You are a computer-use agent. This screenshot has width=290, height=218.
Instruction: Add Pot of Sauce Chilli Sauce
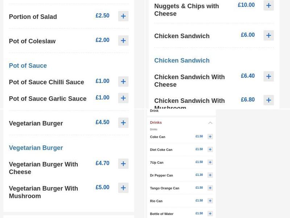123,81
